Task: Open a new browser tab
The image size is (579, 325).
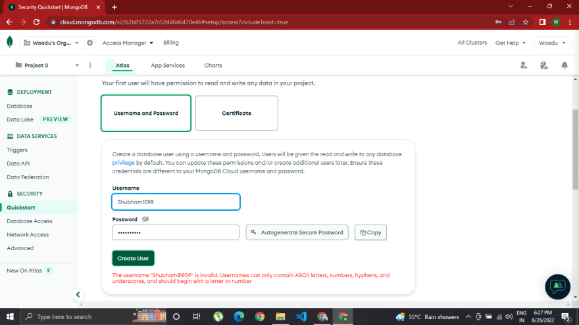Action: (114, 7)
